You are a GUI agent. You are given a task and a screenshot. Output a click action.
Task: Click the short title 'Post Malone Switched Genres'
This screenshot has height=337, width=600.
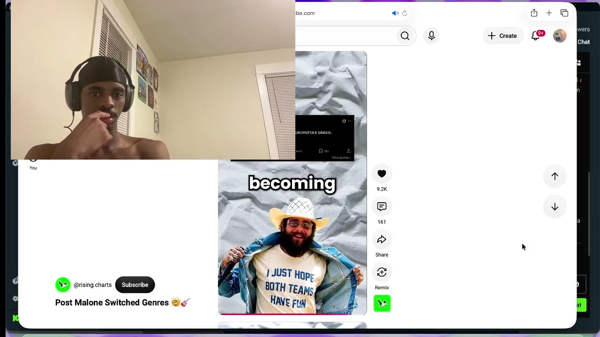coord(122,302)
